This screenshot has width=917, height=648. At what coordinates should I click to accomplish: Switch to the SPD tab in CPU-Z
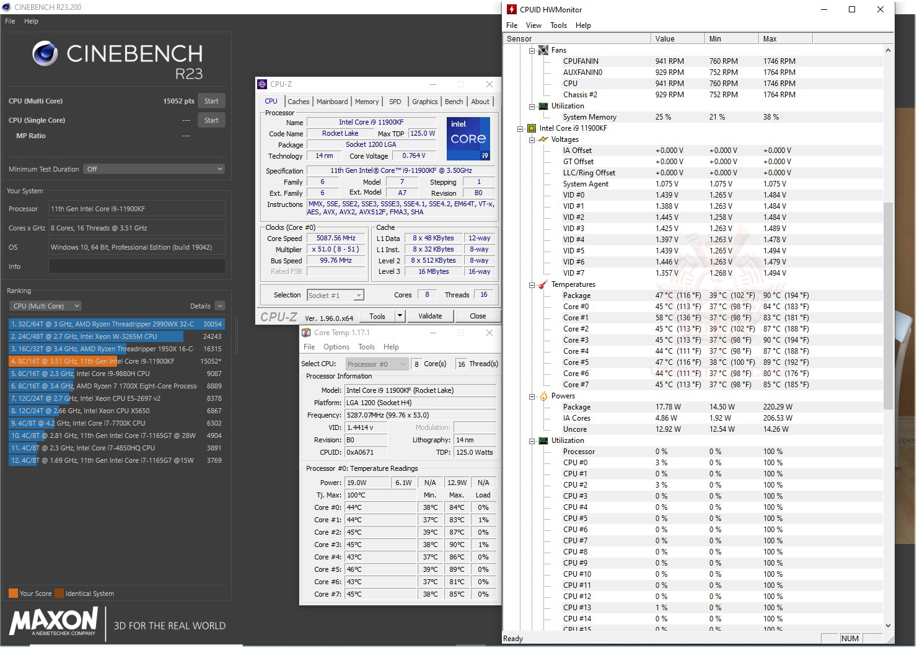395,102
